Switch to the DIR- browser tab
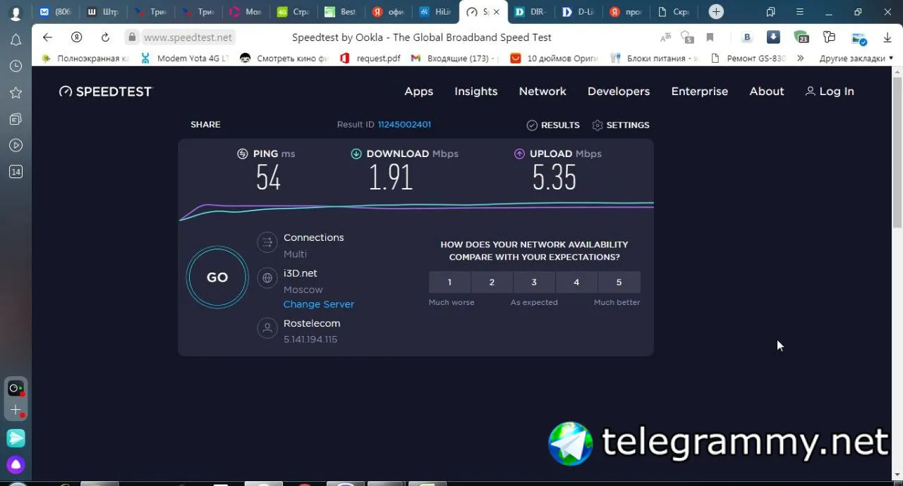 tap(530, 12)
